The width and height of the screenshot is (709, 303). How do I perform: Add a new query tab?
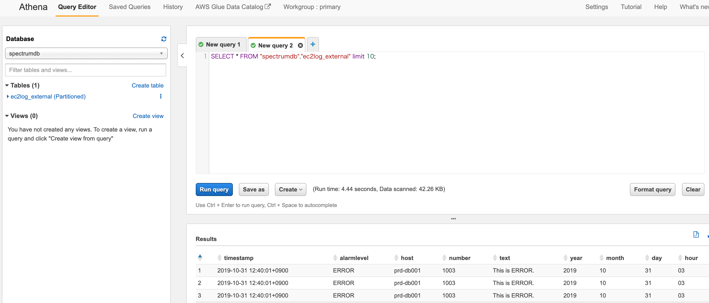pyautogui.click(x=313, y=44)
